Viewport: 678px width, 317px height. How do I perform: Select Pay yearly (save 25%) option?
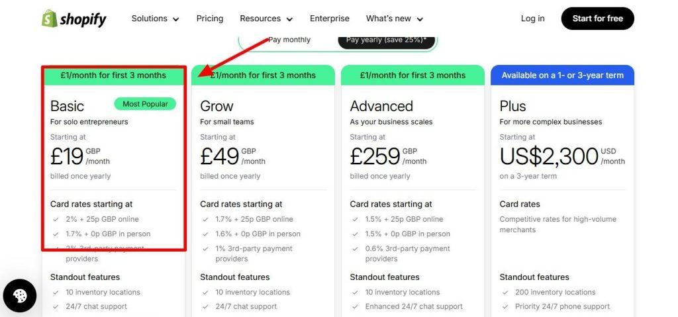(x=386, y=40)
